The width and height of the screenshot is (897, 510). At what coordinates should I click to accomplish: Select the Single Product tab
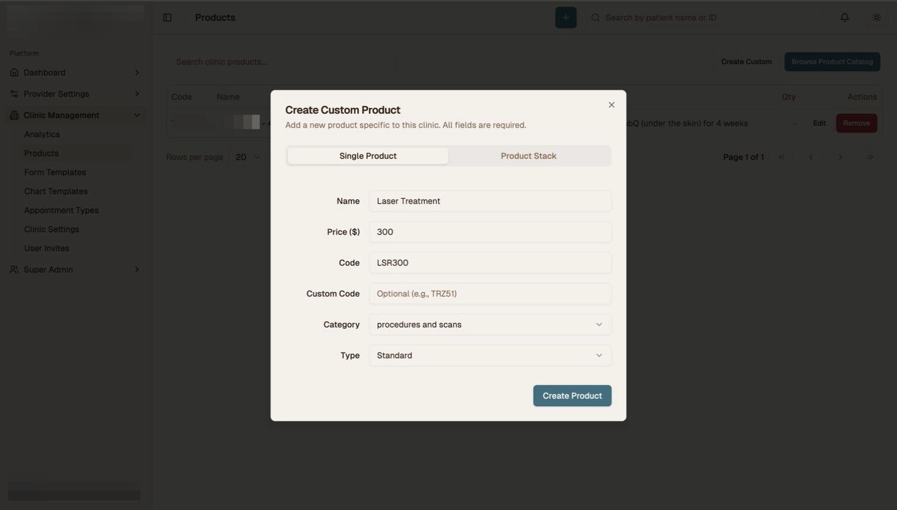367,156
